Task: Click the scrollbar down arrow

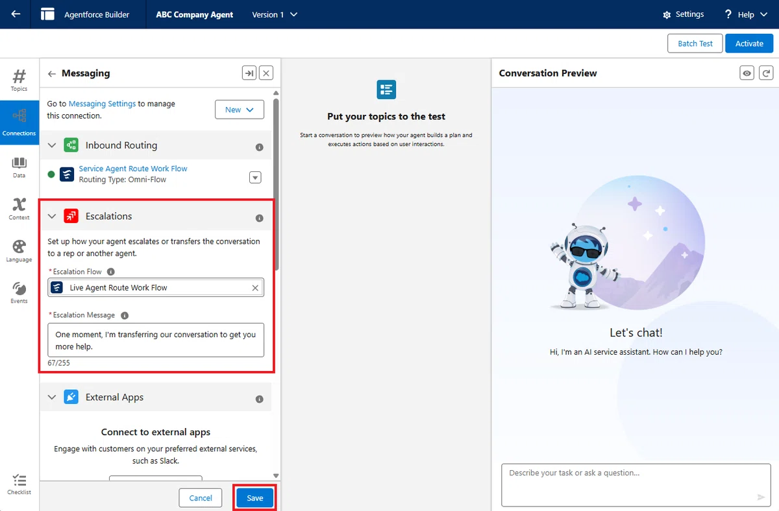Action: tap(277, 475)
